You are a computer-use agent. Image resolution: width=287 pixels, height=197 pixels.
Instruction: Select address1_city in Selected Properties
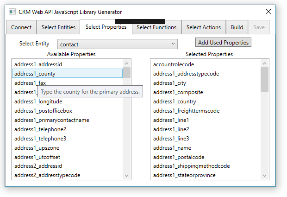pyautogui.click(x=206, y=83)
